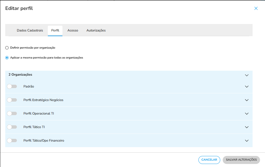Activate Perfil Tático/Ope Financeiro switch
The height and width of the screenshot is (167, 265).
point(12,141)
